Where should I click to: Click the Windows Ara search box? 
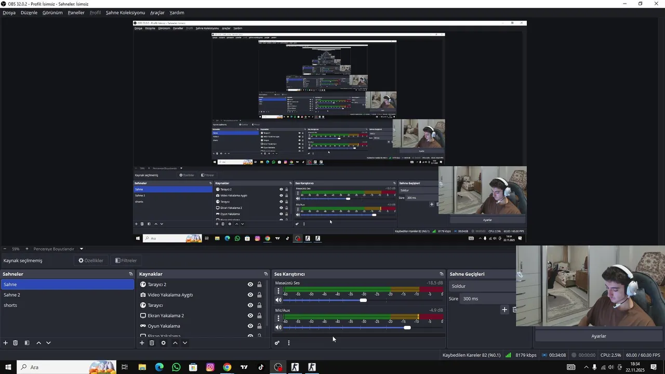tap(66, 367)
